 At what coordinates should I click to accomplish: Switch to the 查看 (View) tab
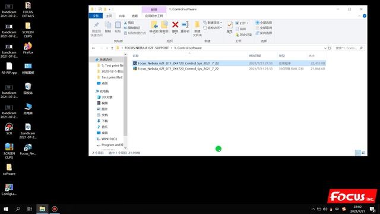pos(135,16)
